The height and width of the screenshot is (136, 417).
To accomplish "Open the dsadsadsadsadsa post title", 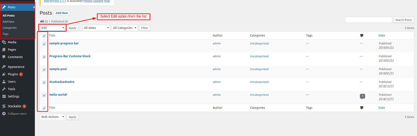I will [x=62, y=82].
